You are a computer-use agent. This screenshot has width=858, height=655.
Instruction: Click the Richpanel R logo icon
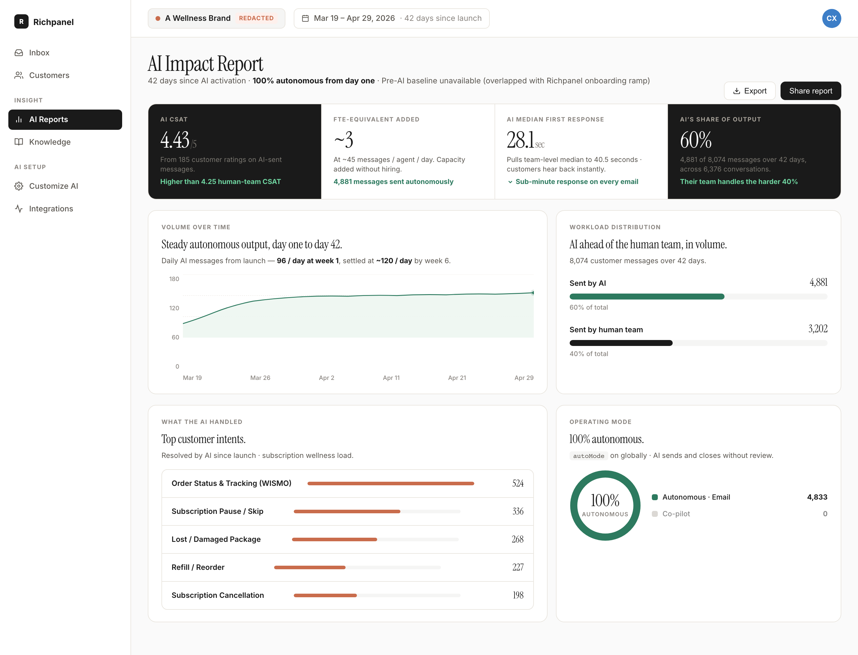pos(21,21)
